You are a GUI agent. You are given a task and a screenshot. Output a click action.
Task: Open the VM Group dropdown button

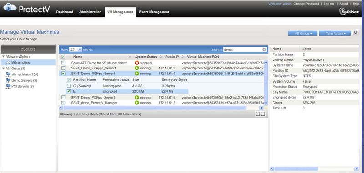click(x=303, y=33)
